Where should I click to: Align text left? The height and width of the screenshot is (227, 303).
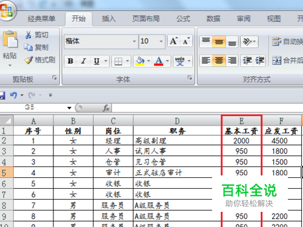click(x=206, y=60)
